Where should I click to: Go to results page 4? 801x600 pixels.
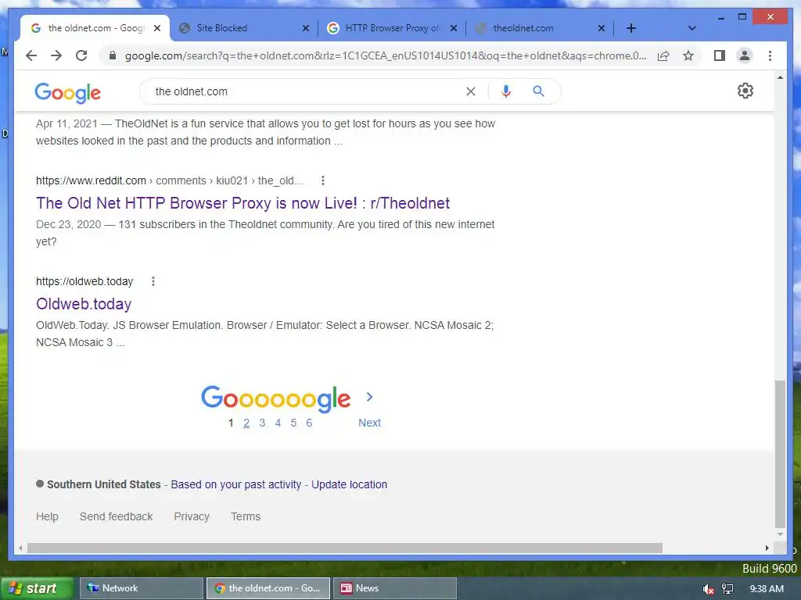[x=278, y=423]
